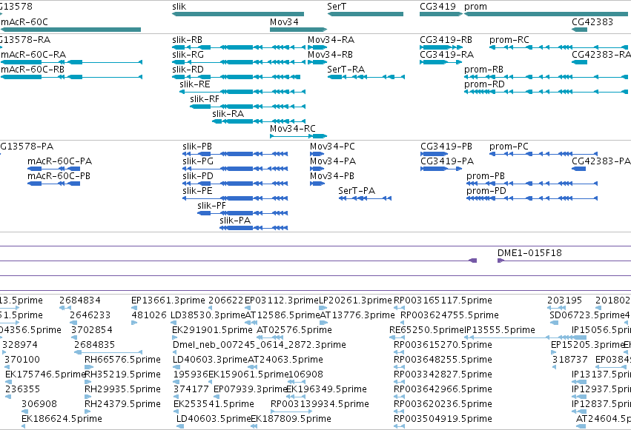The width and height of the screenshot is (631, 430).
Task: Click the slik-PF protein label
Action: pos(211,206)
